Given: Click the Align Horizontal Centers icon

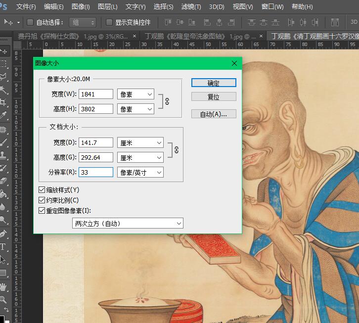Looking at the screenshot, I should coord(220,22).
